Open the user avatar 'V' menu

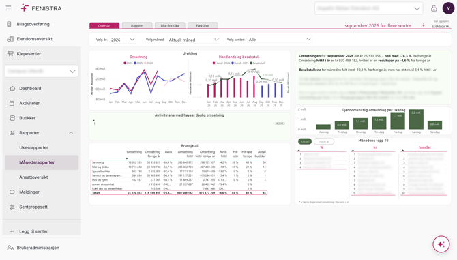click(x=448, y=8)
